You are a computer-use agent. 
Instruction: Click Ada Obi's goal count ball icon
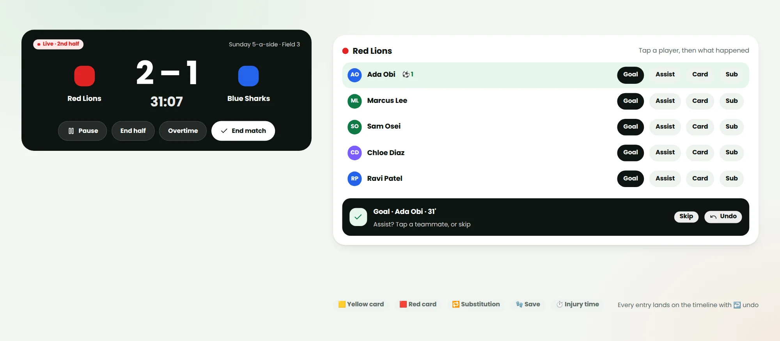click(x=406, y=74)
